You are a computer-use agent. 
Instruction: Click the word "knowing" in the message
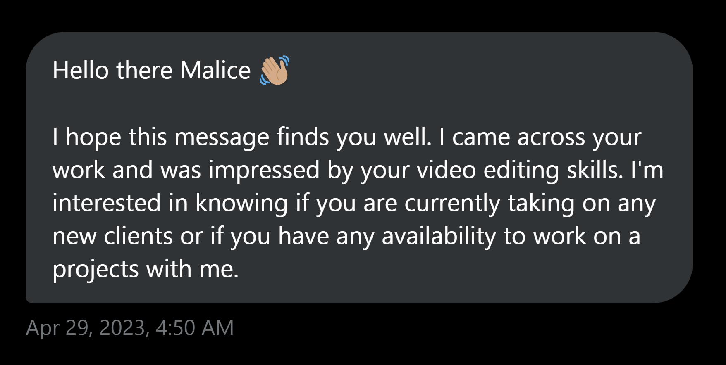(241, 203)
